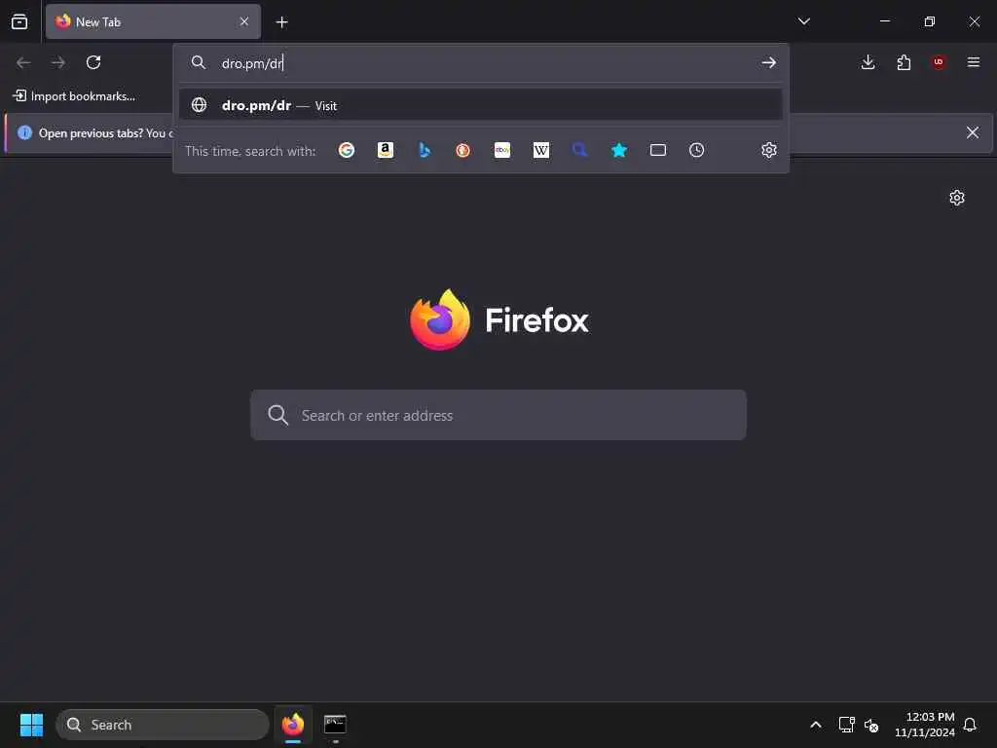Search with Bing this time

coord(425,150)
